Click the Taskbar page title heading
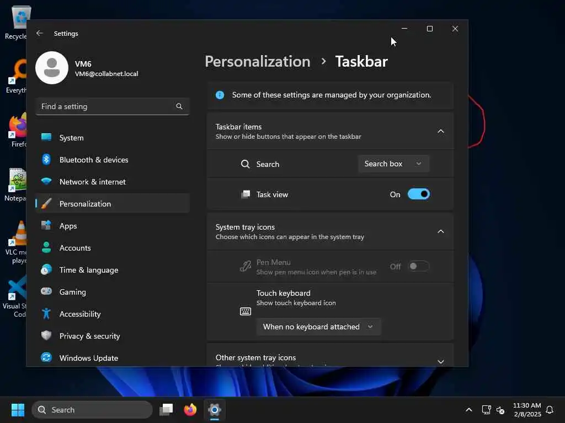565x423 pixels. point(361,62)
